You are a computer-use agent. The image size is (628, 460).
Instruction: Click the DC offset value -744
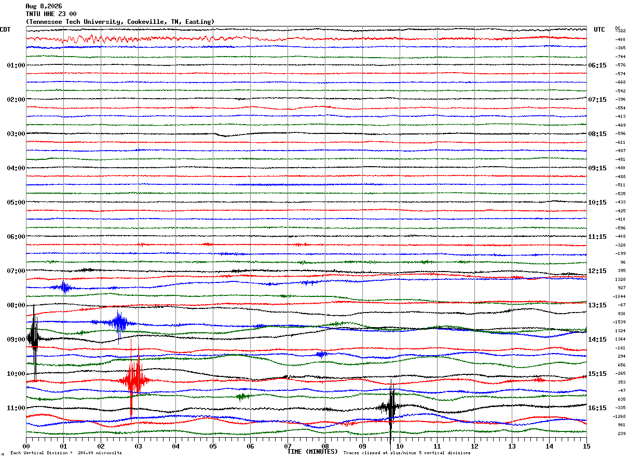click(620, 57)
